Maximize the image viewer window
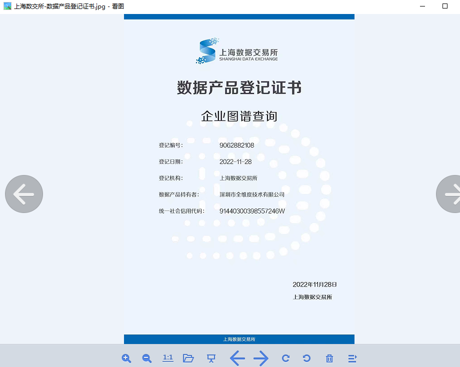 point(445,6)
